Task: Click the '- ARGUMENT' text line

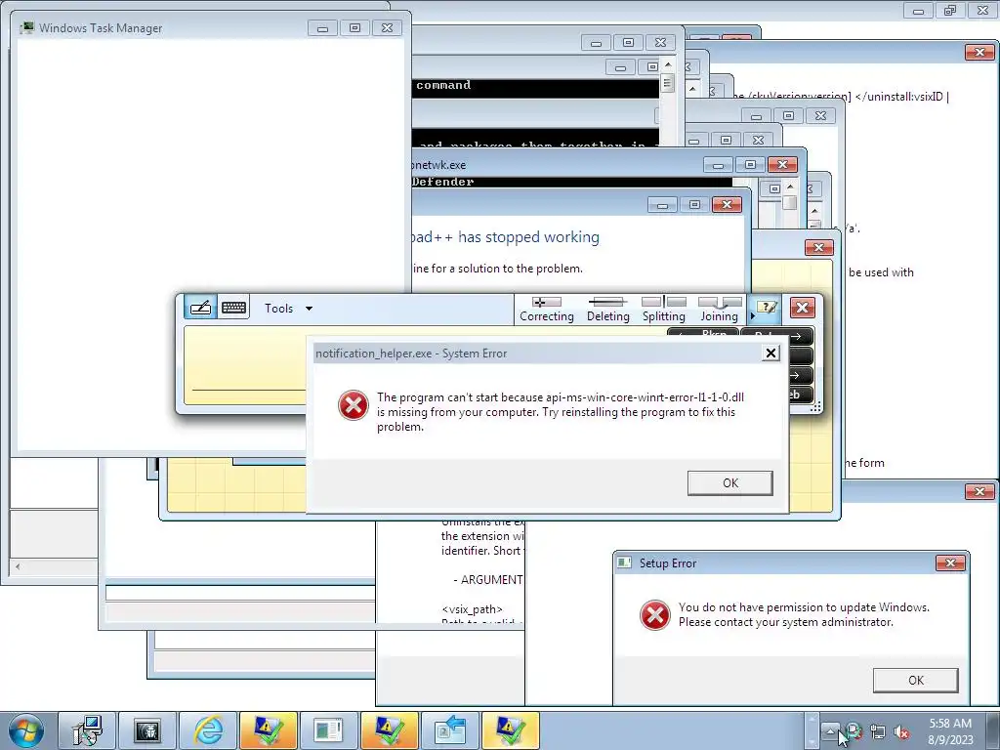Action: tap(488, 579)
